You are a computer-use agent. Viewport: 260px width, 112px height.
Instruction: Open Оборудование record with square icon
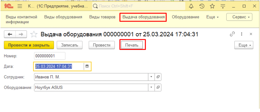click(x=158, y=87)
